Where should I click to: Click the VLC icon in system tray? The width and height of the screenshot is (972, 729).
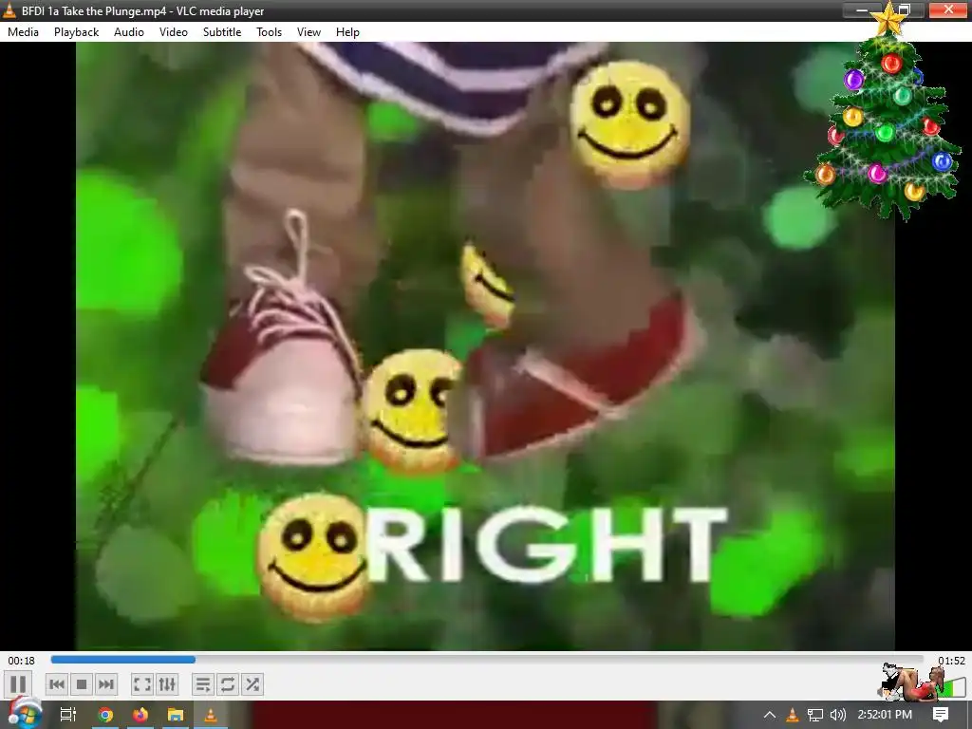pyautogui.click(x=793, y=715)
